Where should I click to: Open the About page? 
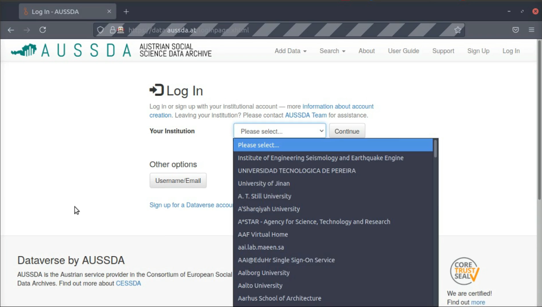pos(366,51)
